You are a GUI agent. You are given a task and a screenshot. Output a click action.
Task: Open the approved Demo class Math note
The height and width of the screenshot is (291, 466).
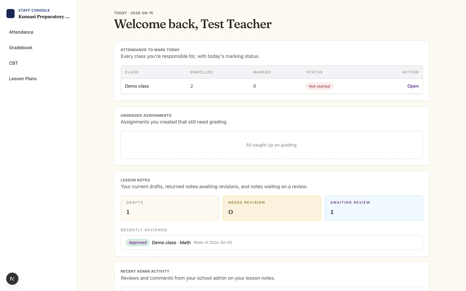coord(272,242)
